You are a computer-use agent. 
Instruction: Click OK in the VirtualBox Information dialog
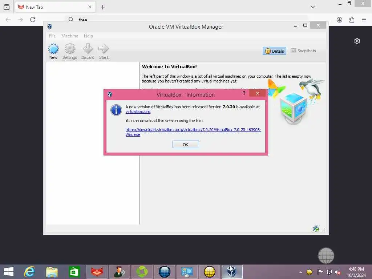coord(186,145)
